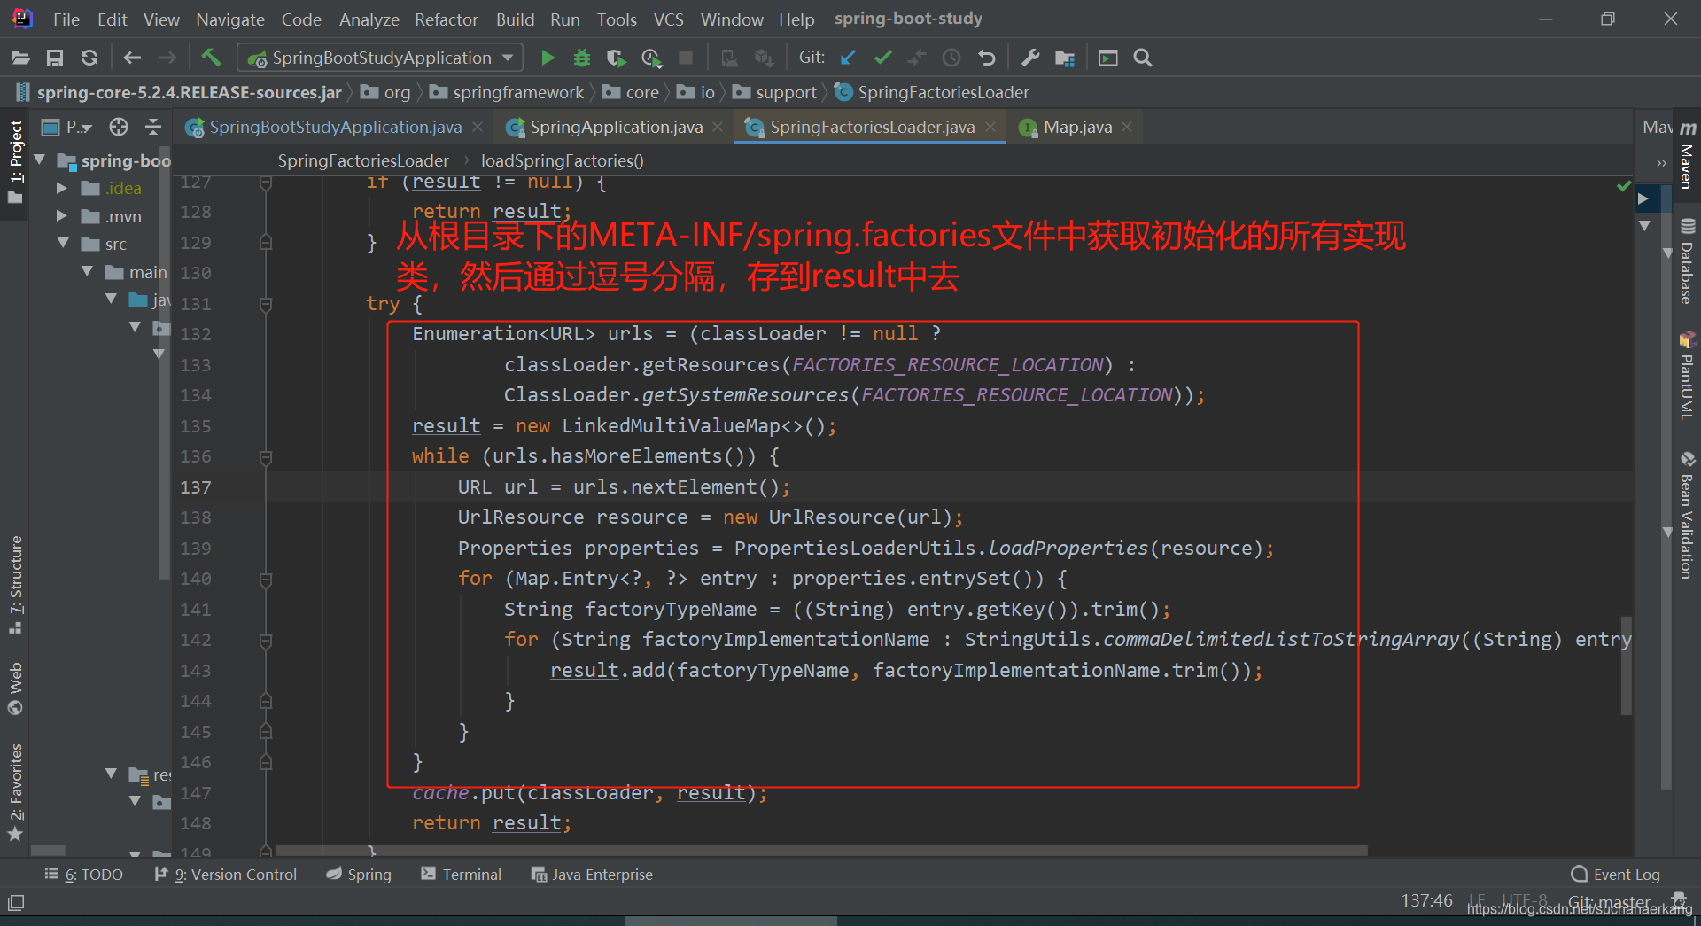Click the Save All toolbar icon
The image size is (1701, 926).
[x=55, y=58]
